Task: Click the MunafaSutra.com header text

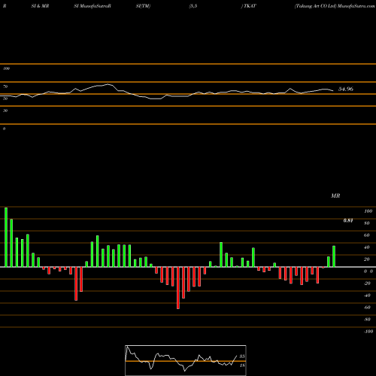Action: 356,6
